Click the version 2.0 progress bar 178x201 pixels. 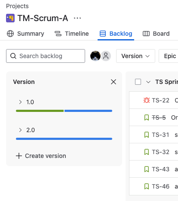point(64,139)
